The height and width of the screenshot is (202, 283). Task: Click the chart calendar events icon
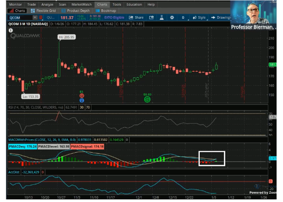[x=151, y=18]
